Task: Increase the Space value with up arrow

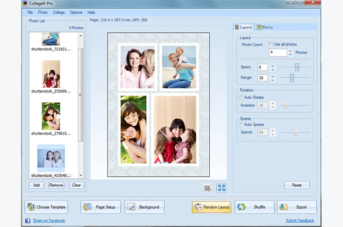Action: [x=273, y=65]
